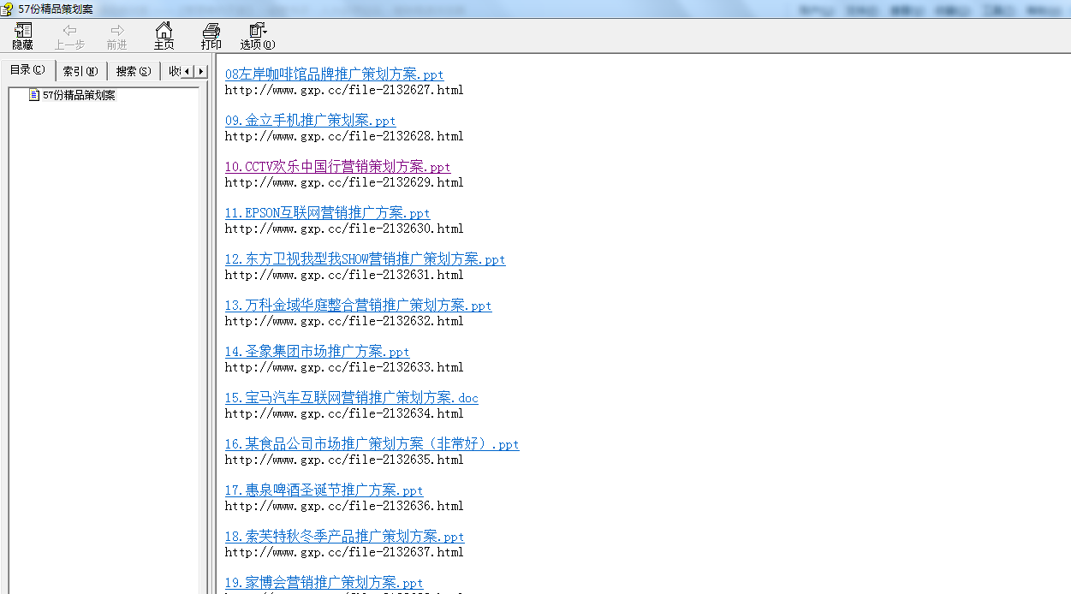Open 13.万科金域华庭整合营销推广策划方案.ppt link
This screenshot has height=594, width=1071.
359,306
